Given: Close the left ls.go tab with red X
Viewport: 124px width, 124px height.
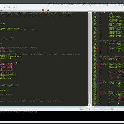Looking at the screenshot, I should [43, 10].
